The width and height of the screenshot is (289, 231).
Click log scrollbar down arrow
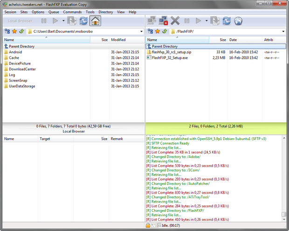point(284,219)
